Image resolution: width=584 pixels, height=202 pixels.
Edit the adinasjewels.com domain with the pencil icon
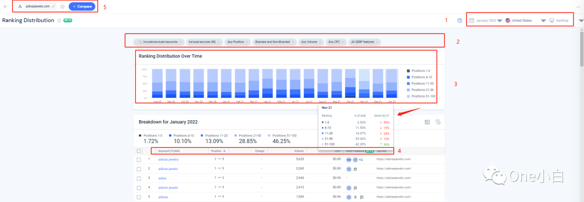(x=54, y=6)
